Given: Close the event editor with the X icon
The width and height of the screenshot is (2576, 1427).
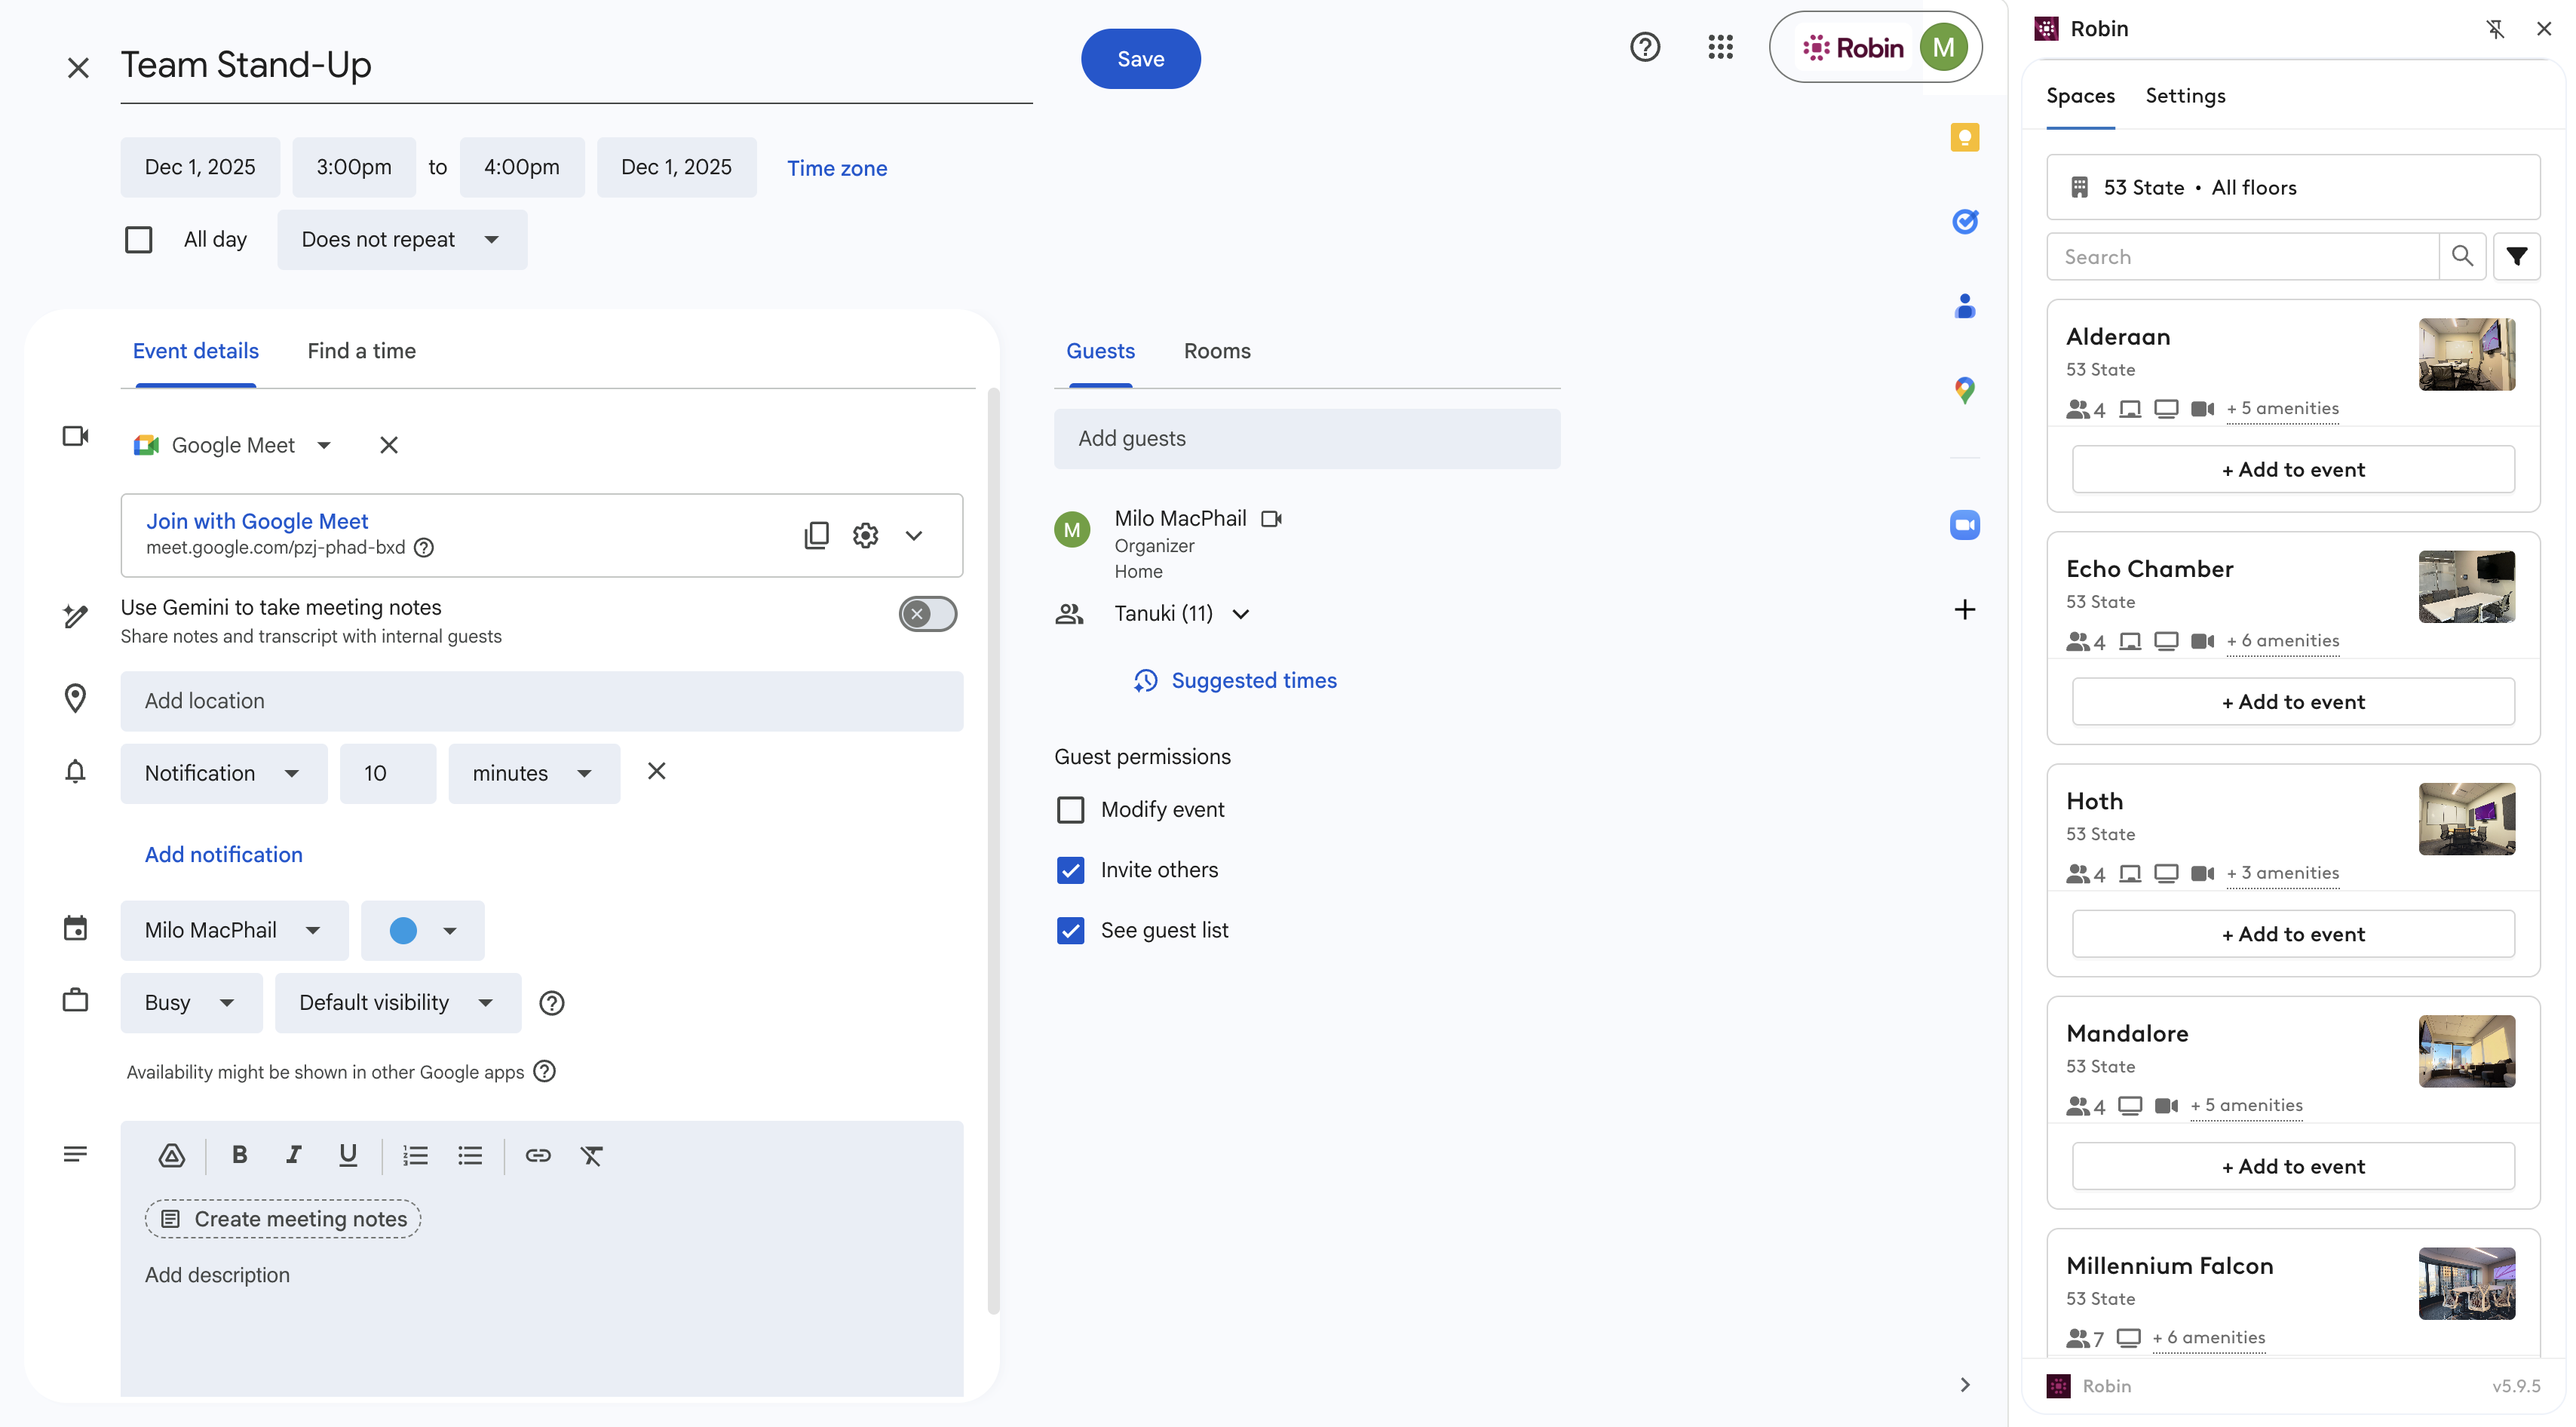Looking at the screenshot, I should (78, 67).
